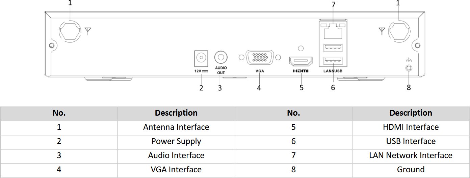Click the callout number 6 label
This screenshot has width=470, height=178.
(333, 88)
